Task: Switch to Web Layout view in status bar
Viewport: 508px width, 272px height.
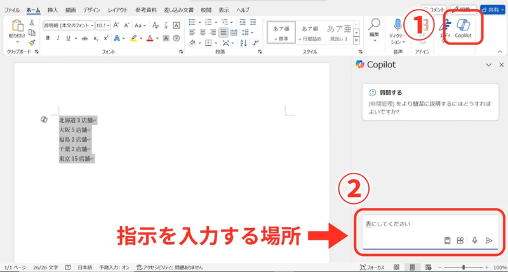Action: point(428,268)
